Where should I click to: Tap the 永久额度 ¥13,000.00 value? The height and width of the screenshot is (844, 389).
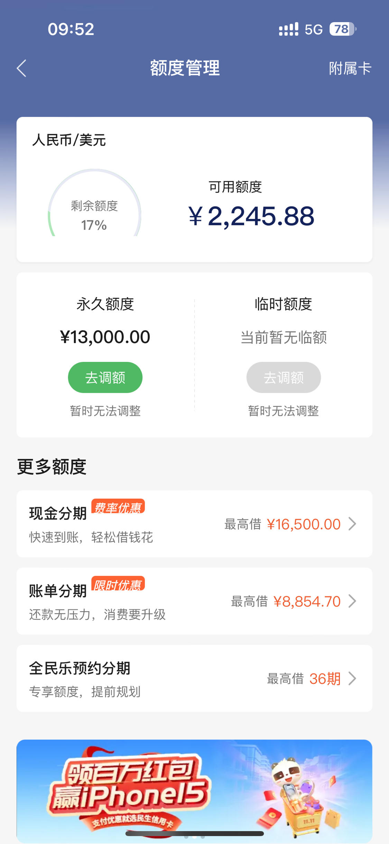point(105,337)
